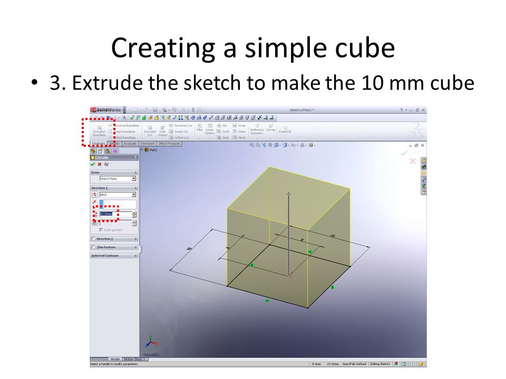Select the Draft feature tool

pyautogui.click(x=223, y=132)
